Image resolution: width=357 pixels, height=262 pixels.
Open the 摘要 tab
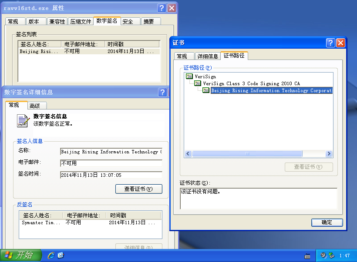pos(151,21)
